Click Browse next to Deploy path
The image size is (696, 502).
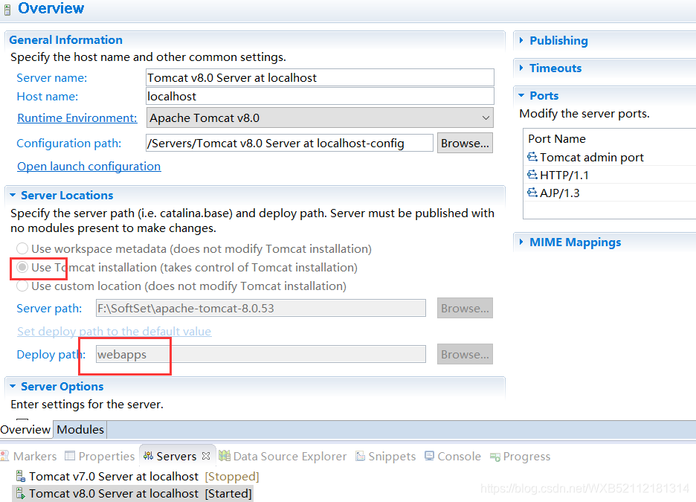[x=465, y=354]
